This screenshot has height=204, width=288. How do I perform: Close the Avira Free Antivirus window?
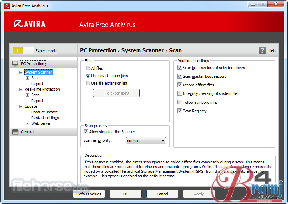tap(276, 4)
